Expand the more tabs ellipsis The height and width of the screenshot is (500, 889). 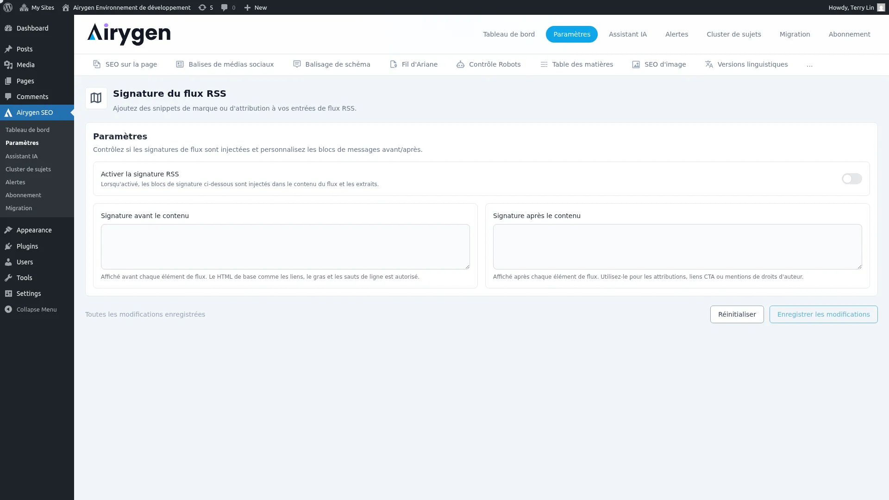[809, 65]
